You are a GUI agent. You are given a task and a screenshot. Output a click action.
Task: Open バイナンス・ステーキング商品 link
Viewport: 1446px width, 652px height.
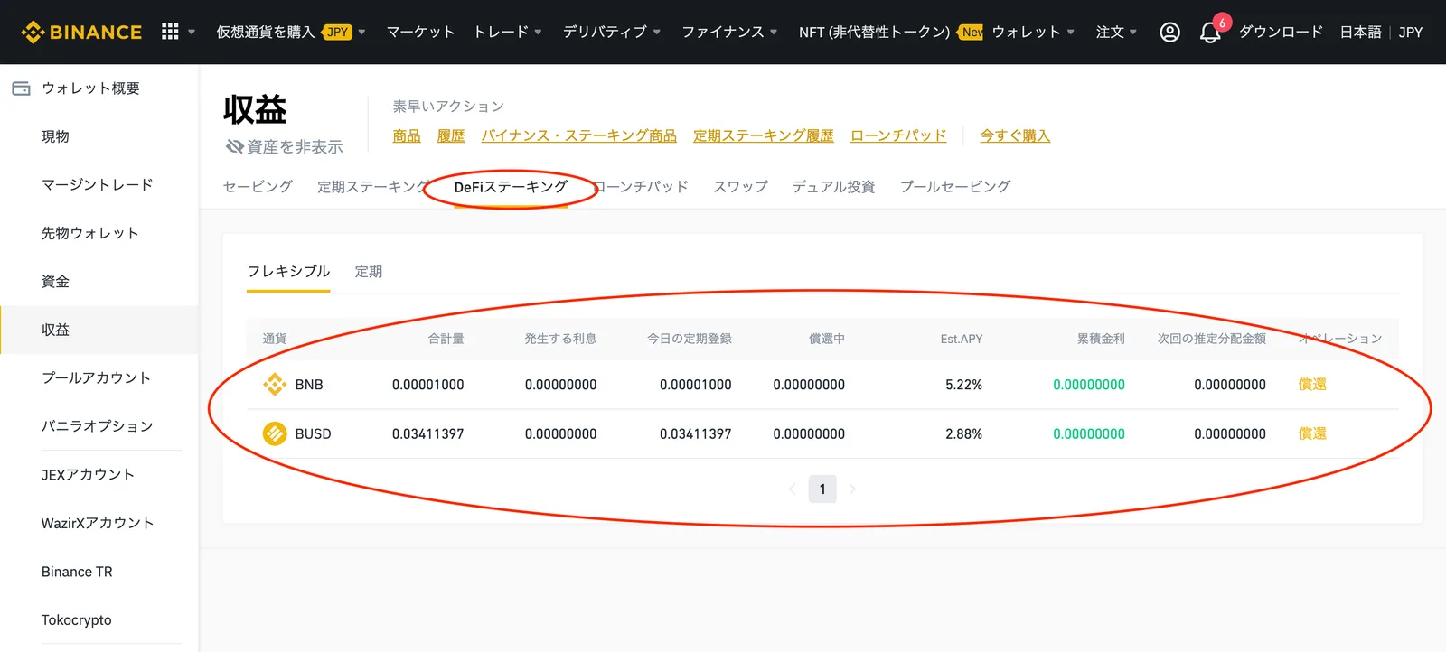[579, 135]
